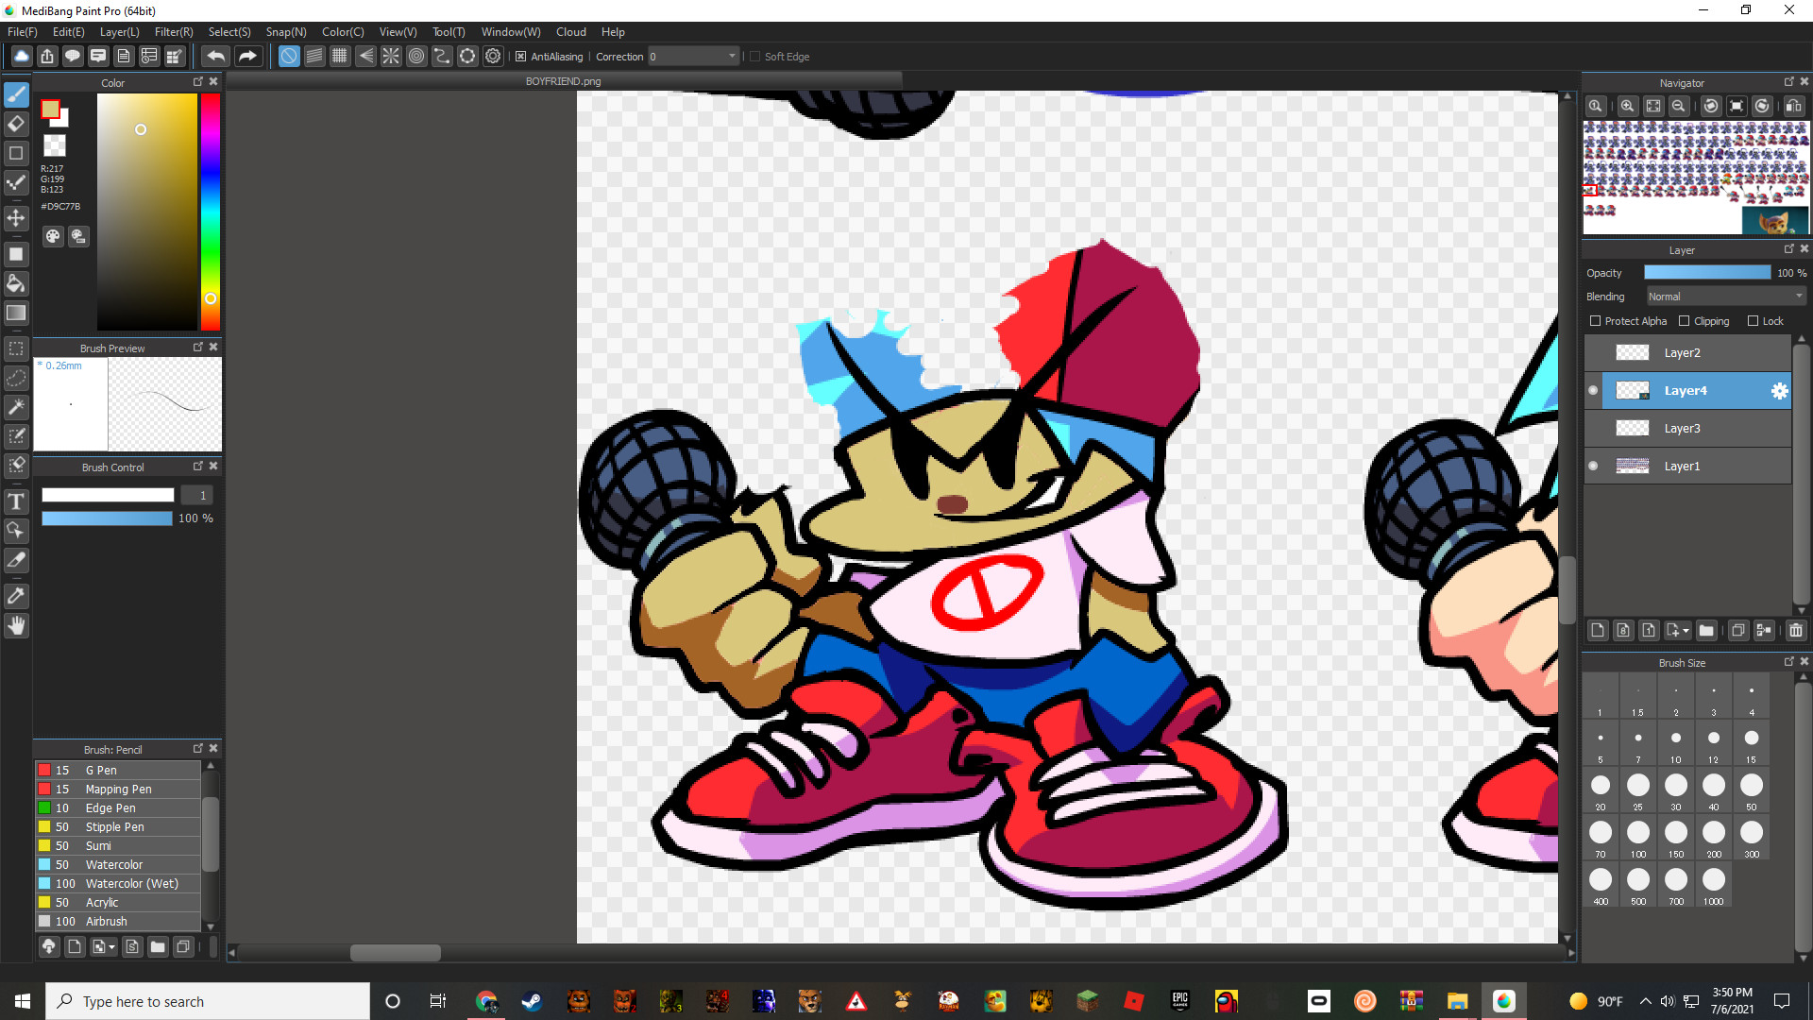This screenshot has height=1020, width=1813.
Task: Select the Hand tool
Action: (15, 625)
